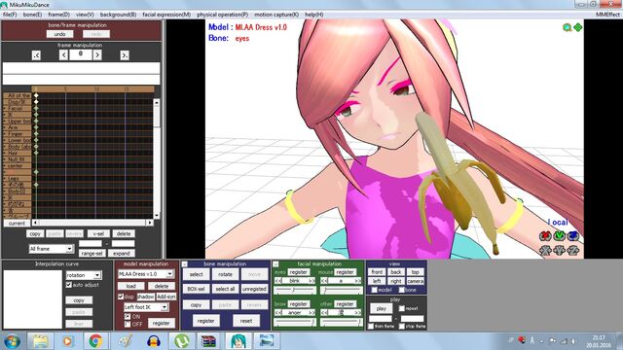The width and height of the screenshot is (623, 350).
Task: Click the undo button
Action: [x=59, y=34]
